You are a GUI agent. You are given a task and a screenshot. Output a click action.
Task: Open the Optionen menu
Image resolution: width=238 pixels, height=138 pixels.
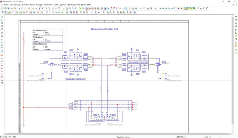point(63,5)
